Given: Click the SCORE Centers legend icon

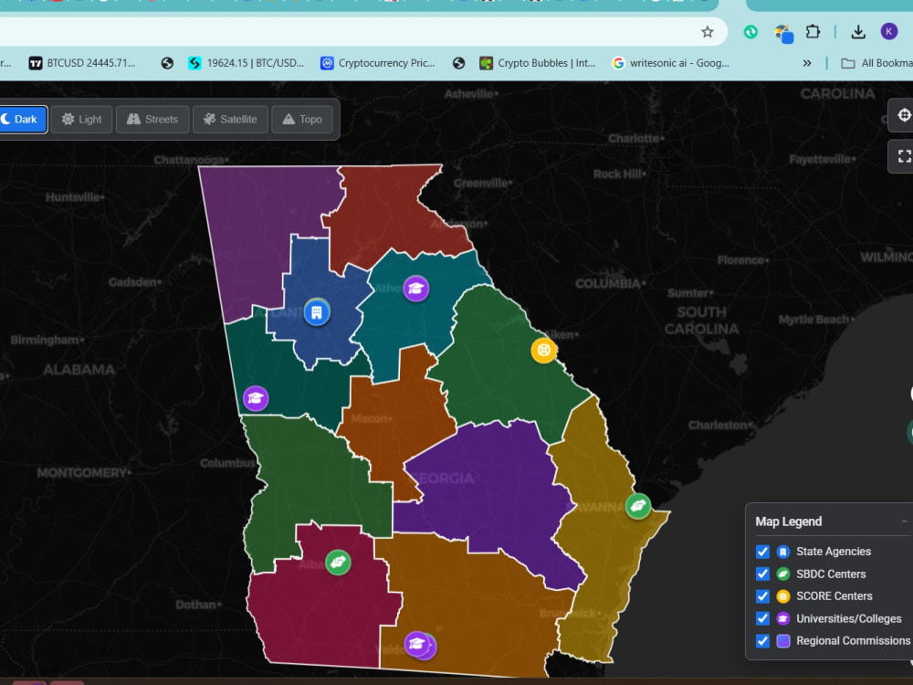Looking at the screenshot, I should 783,596.
